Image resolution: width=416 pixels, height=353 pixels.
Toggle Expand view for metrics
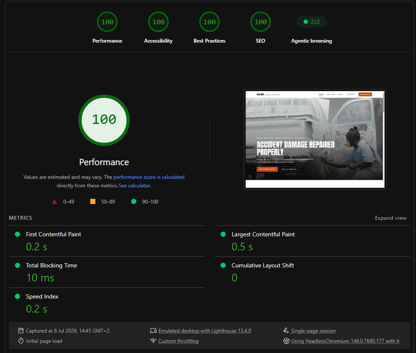[390, 218]
